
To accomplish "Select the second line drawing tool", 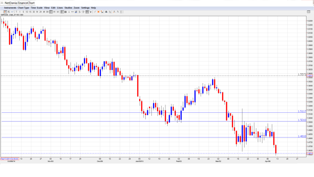I will point(83,12).
